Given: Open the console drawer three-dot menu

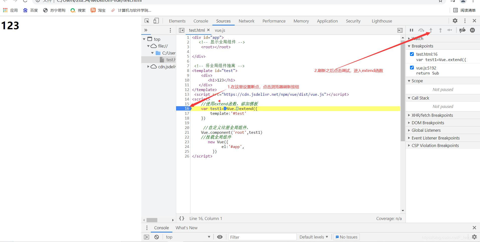Looking at the screenshot, I should 147,228.
